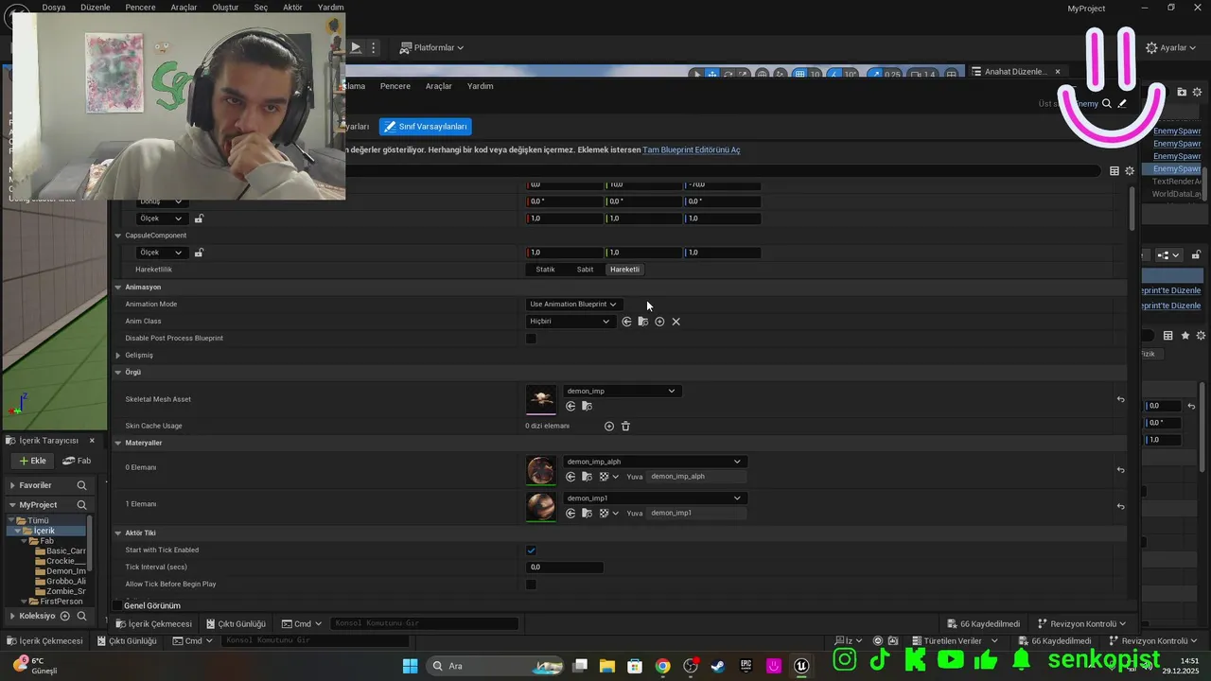Open demon_imp skeletal mesh dropdown
Image resolution: width=1211 pixels, height=681 pixels.
622,391
